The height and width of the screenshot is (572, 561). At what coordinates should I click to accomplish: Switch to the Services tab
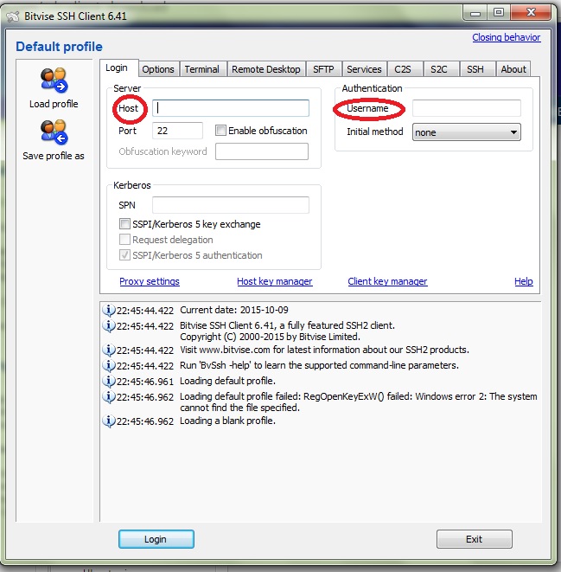pyautogui.click(x=364, y=69)
